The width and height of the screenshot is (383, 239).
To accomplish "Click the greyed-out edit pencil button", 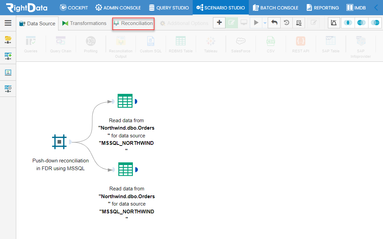I will (x=314, y=23).
